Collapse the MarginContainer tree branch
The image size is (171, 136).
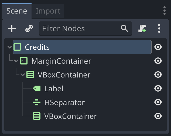(x=16, y=61)
